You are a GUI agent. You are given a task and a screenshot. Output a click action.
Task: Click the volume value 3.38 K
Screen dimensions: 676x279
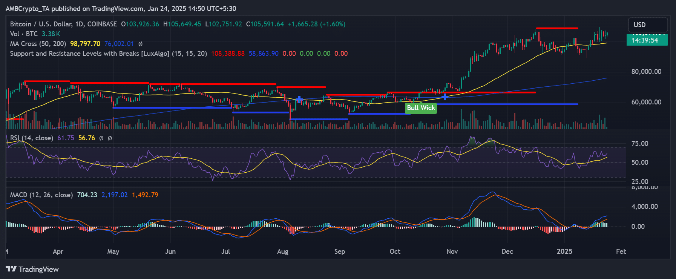51,34
